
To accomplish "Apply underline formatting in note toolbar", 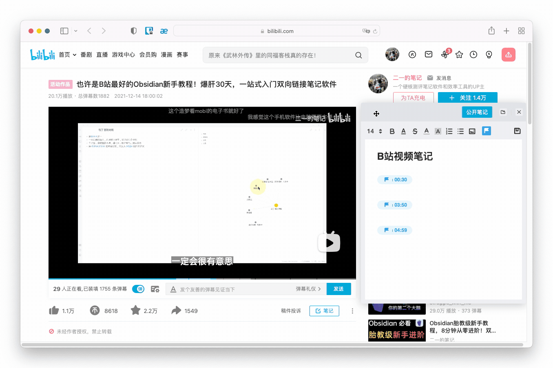I will (x=403, y=131).
